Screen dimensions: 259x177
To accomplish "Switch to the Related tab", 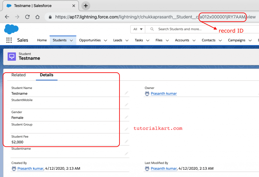I will [18, 75].
